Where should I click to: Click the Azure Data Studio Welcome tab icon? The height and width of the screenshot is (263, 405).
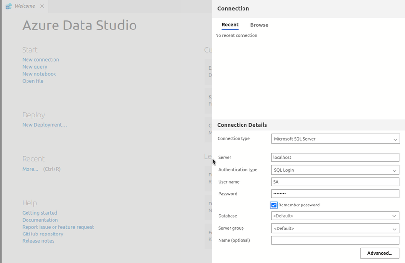tap(8, 6)
